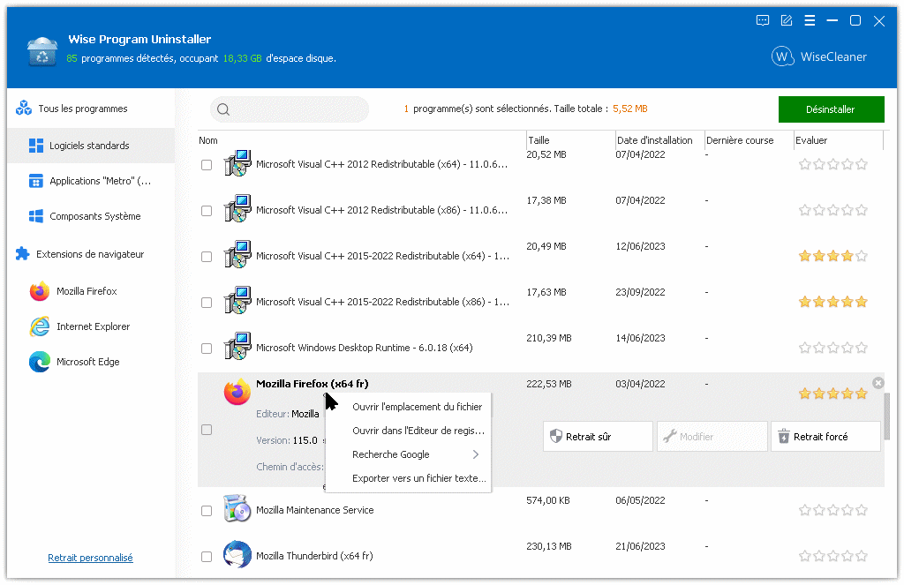Click the Extensions de navigateur puzzle icon
Viewport: 904px width, 585px height.
pyautogui.click(x=22, y=253)
